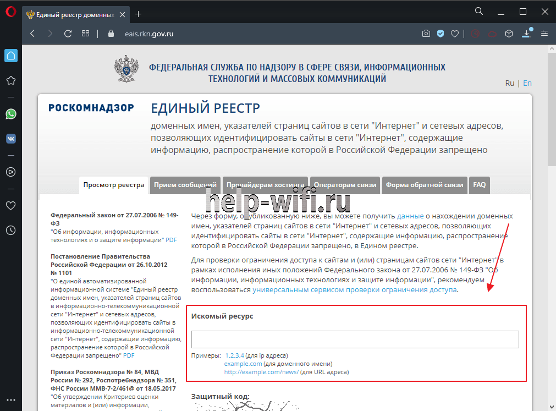
Task: Open the tab search magnifier in title bar
Action: click(479, 12)
